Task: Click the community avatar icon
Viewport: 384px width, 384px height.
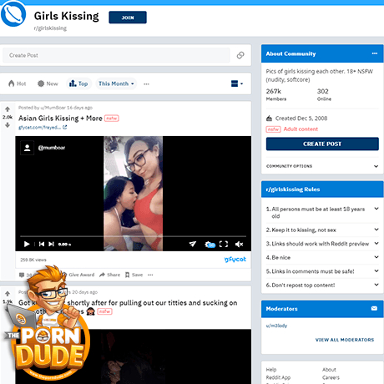Action: pyautogui.click(x=13, y=14)
